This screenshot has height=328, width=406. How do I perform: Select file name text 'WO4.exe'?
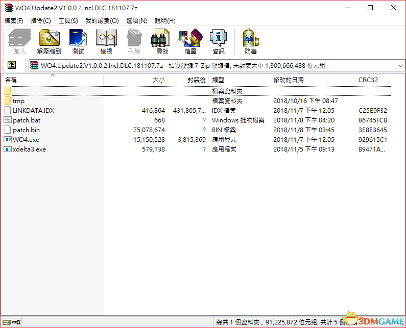coord(26,140)
